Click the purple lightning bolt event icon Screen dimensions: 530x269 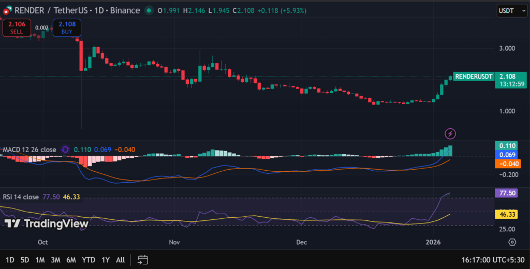pos(450,133)
